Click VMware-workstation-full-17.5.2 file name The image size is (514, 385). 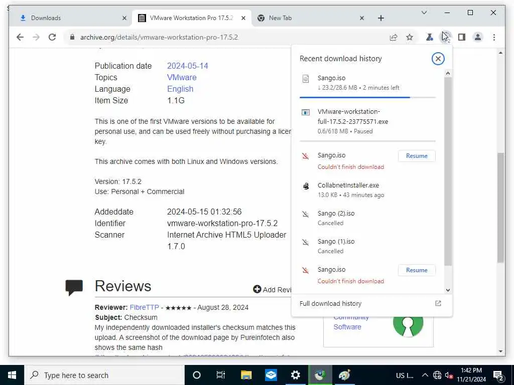click(x=353, y=116)
